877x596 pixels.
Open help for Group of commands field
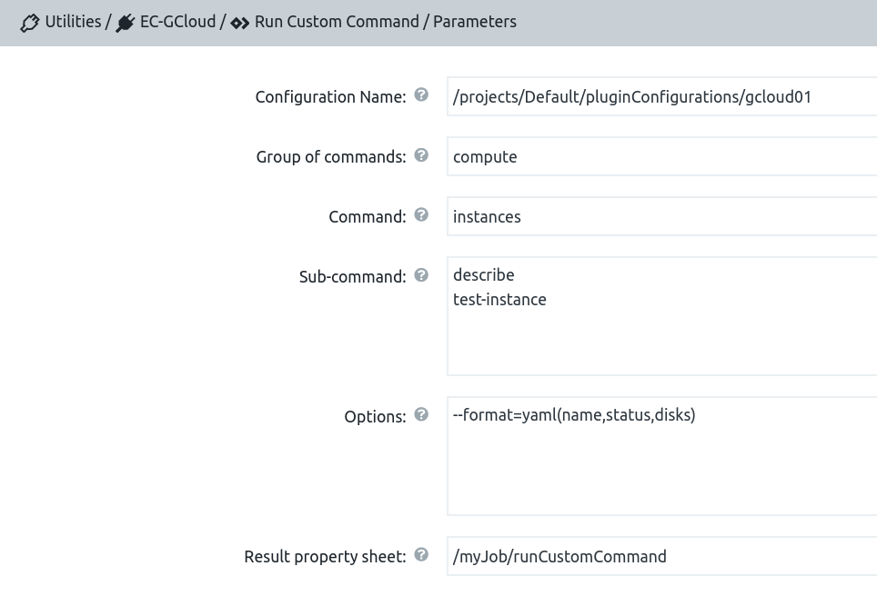pos(421,155)
